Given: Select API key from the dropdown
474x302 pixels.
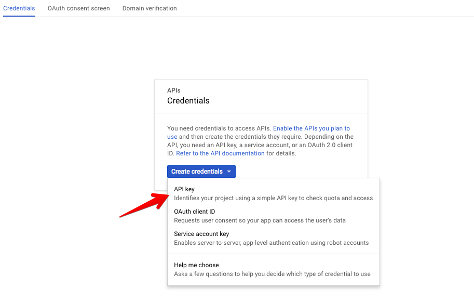Looking at the screenshot, I should [184, 189].
